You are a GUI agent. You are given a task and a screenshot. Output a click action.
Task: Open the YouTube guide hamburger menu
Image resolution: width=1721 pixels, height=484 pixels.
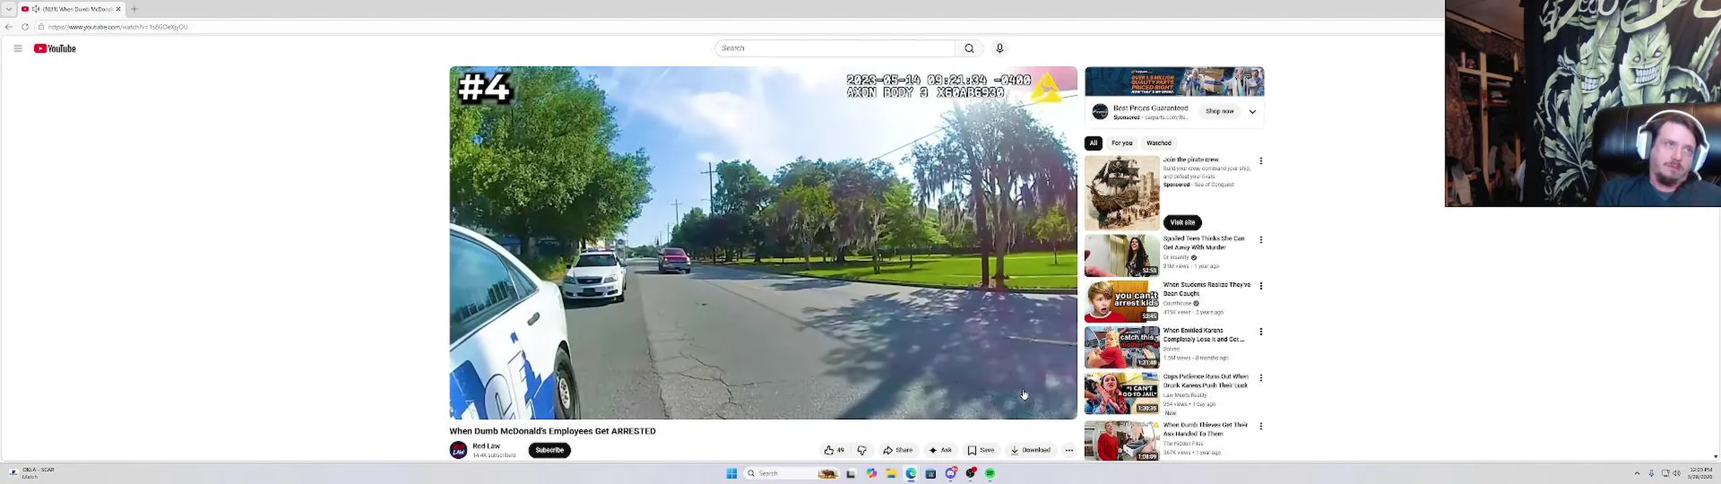point(18,48)
